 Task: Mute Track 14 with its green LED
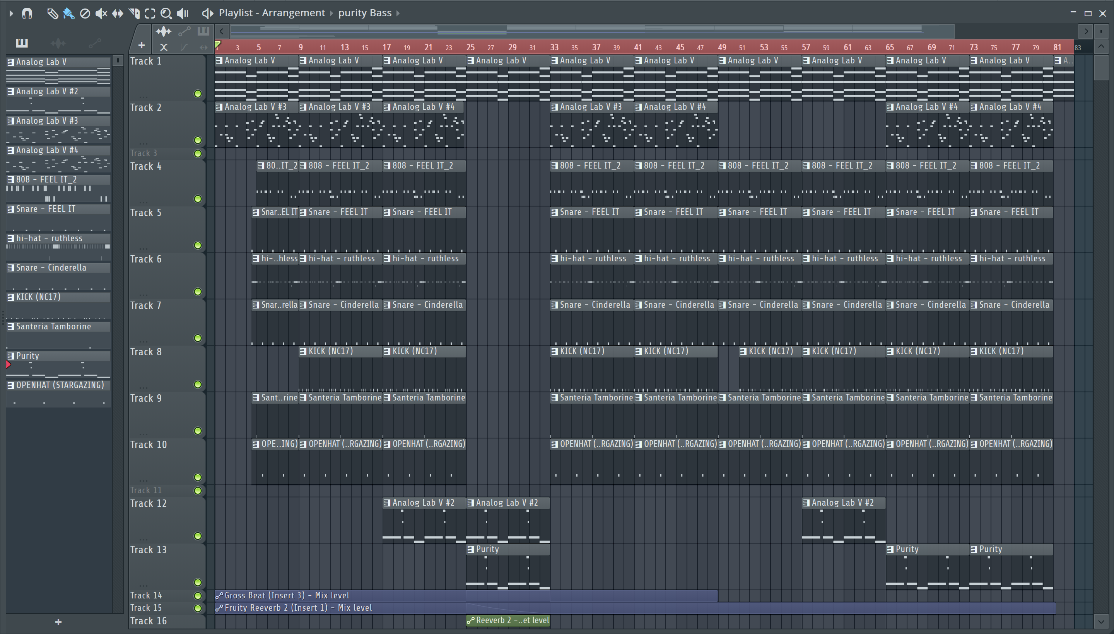coord(198,595)
